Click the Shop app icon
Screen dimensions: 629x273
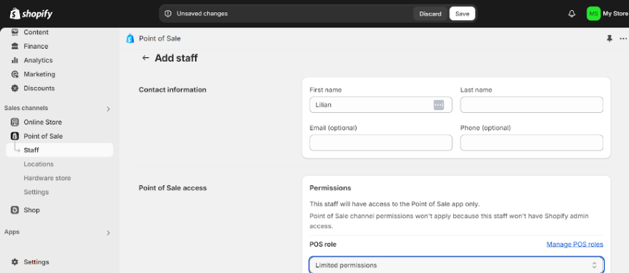click(15, 210)
